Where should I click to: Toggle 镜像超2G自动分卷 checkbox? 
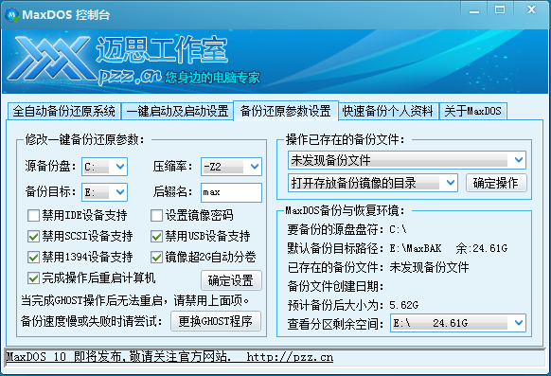(157, 257)
